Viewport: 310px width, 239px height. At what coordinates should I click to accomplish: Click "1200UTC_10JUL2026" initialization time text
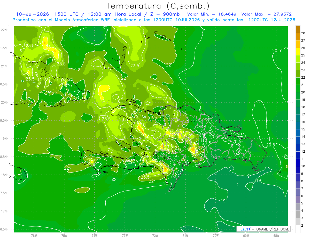pos(176,20)
